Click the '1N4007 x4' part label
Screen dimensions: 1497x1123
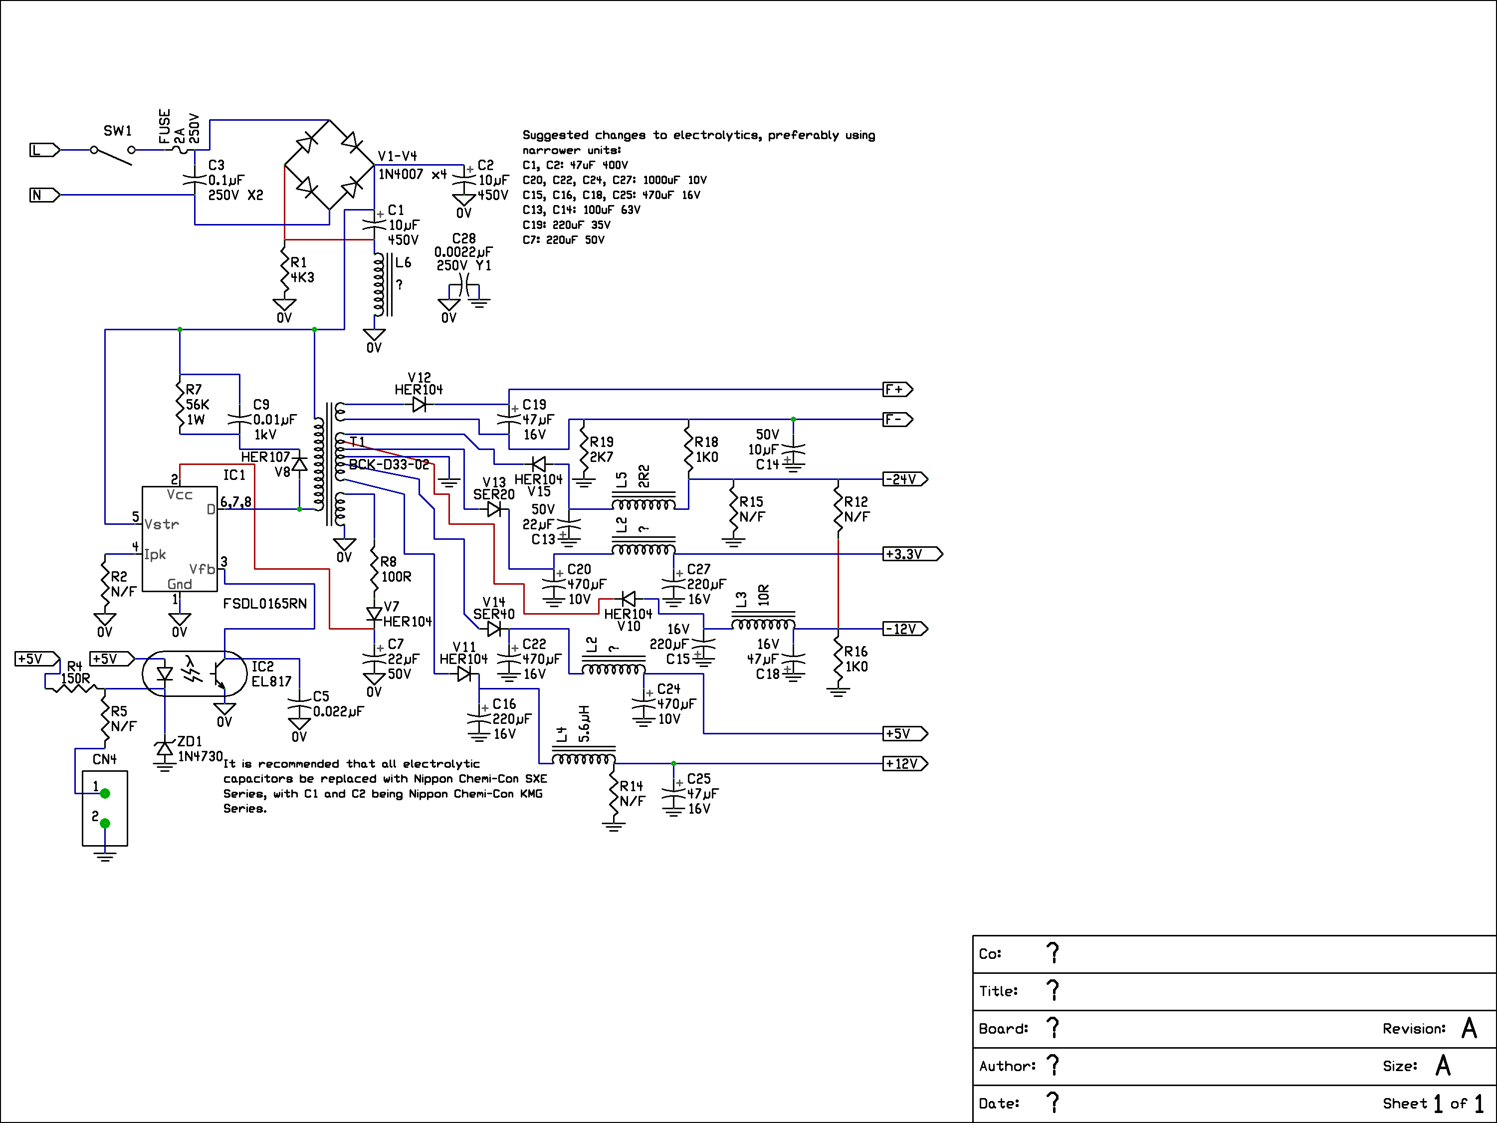tap(413, 175)
